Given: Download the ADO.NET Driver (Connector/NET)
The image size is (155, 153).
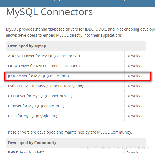Looking at the screenshot, I should click(135, 56).
